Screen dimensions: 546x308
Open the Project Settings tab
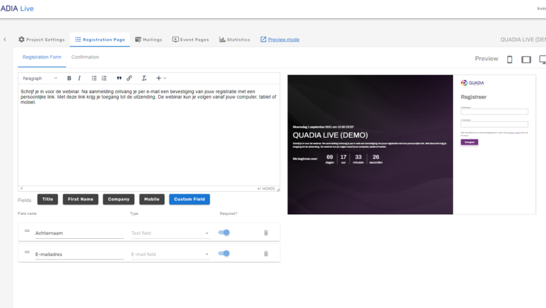(x=41, y=40)
